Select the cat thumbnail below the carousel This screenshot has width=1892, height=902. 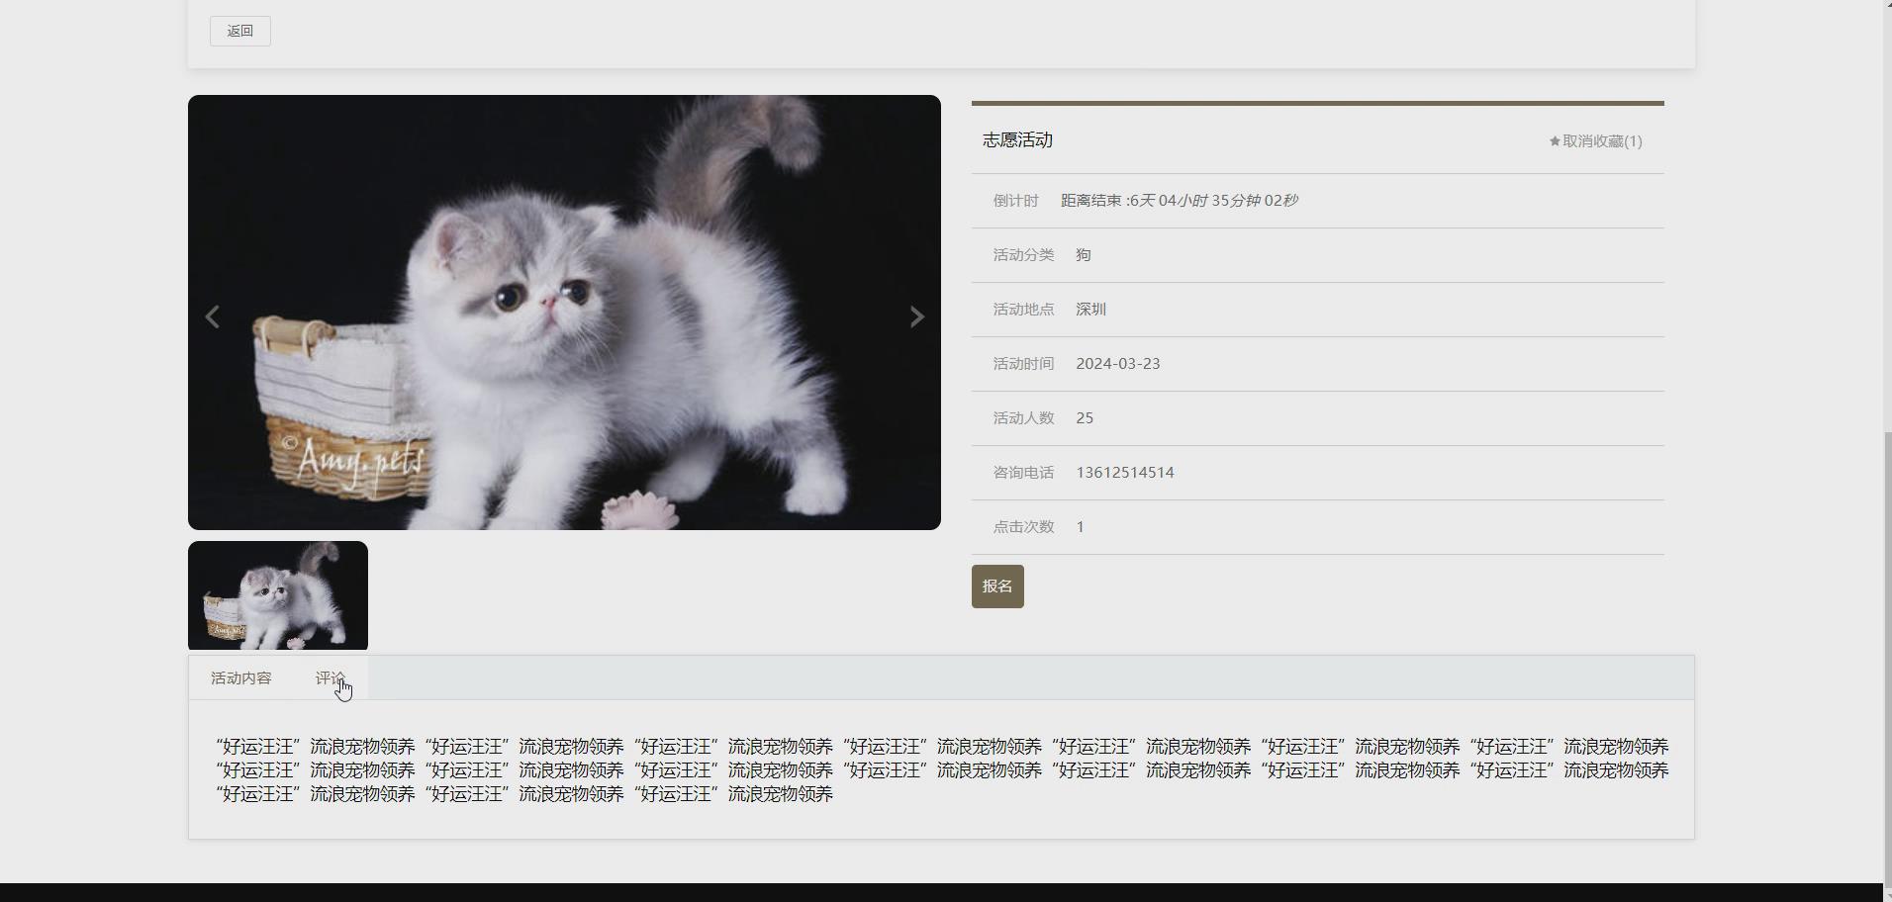278,595
